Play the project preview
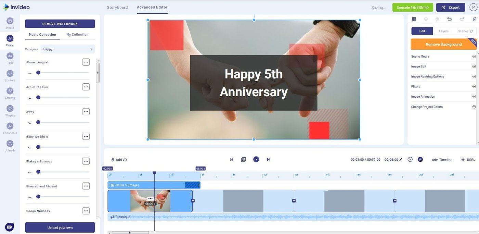 (x=256, y=159)
